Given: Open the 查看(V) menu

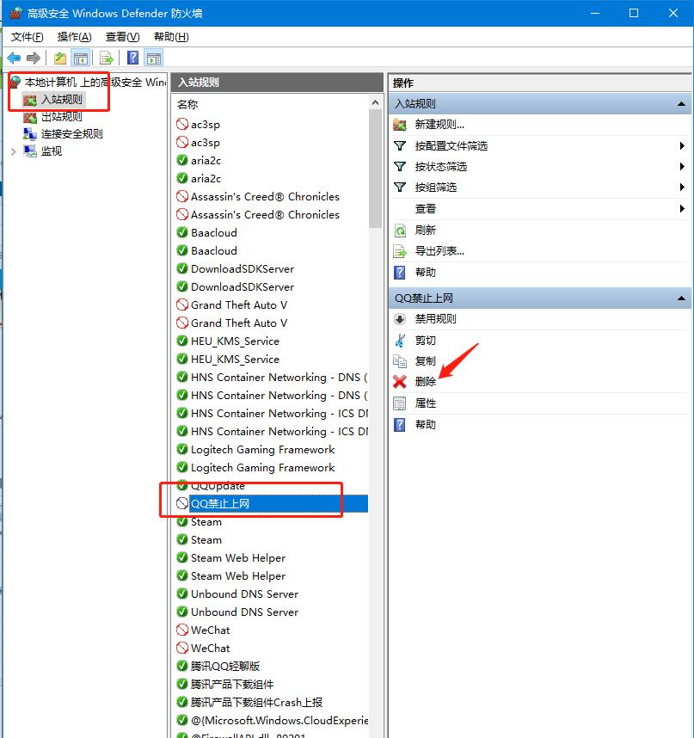Looking at the screenshot, I should [x=122, y=37].
